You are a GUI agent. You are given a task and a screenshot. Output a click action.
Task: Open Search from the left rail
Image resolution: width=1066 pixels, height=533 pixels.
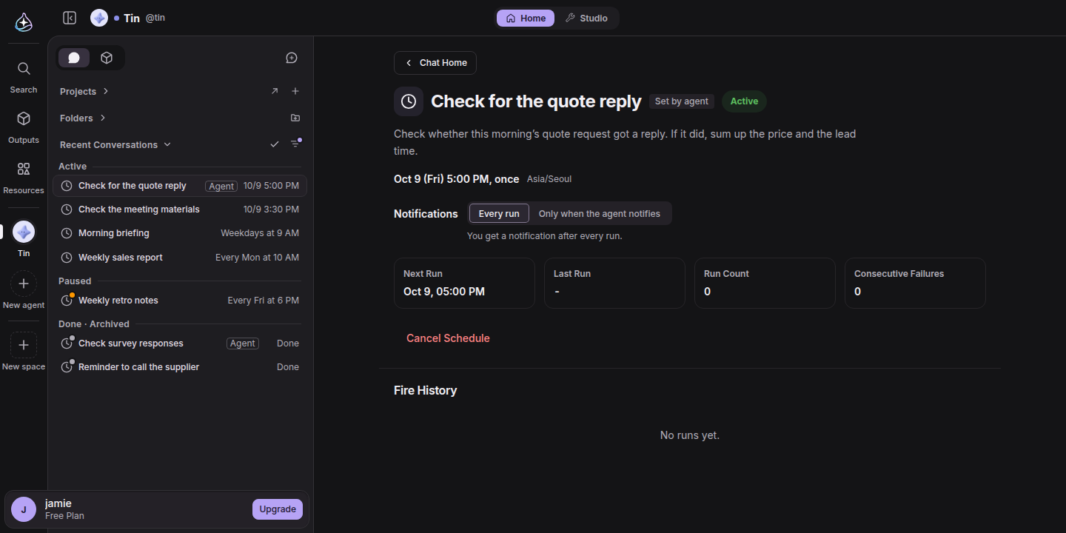(x=24, y=77)
